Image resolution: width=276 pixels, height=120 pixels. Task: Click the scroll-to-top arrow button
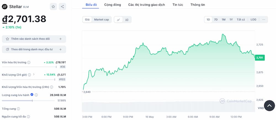point(270,105)
